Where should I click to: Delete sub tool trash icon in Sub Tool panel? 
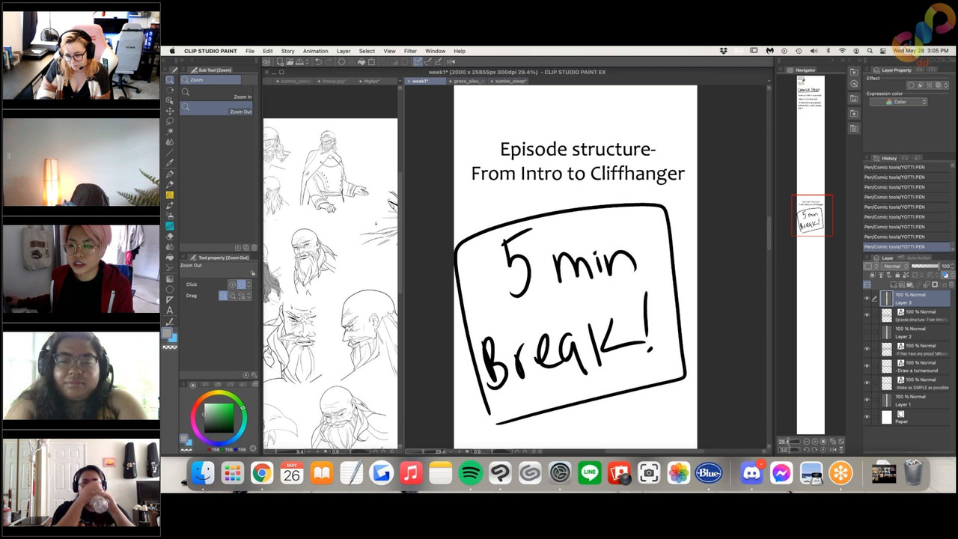coord(254,248)
